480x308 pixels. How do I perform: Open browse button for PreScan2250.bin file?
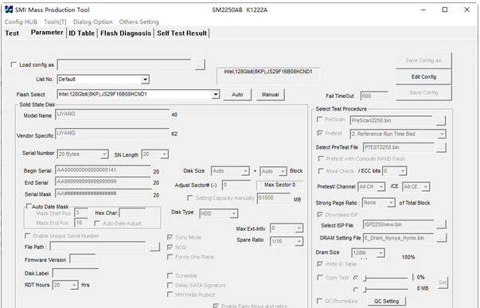coord(440,120)
